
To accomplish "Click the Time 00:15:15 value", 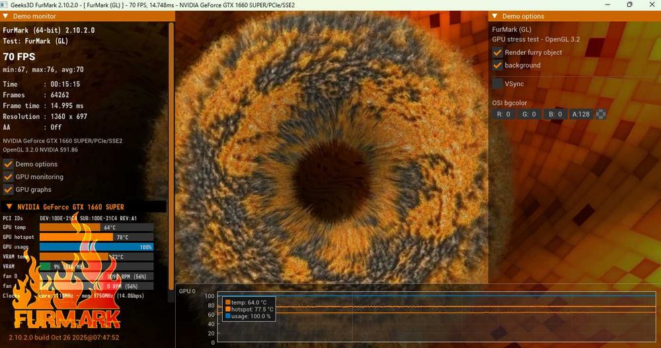I will point(65,84).
